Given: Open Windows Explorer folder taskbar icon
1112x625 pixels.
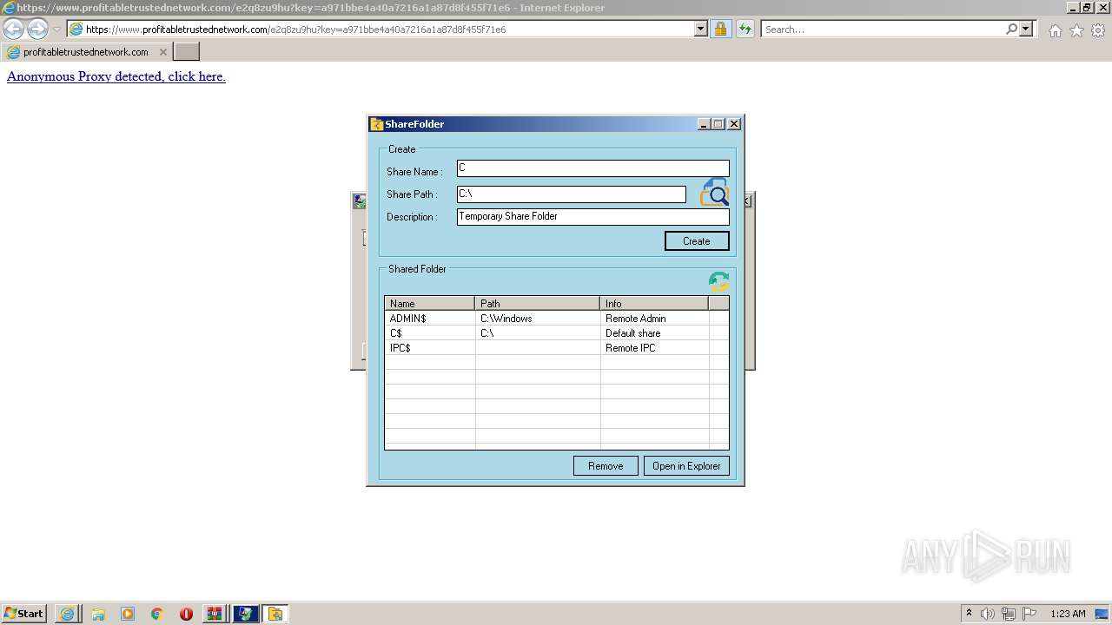Looking at the screenshot, I should [98, 614].
